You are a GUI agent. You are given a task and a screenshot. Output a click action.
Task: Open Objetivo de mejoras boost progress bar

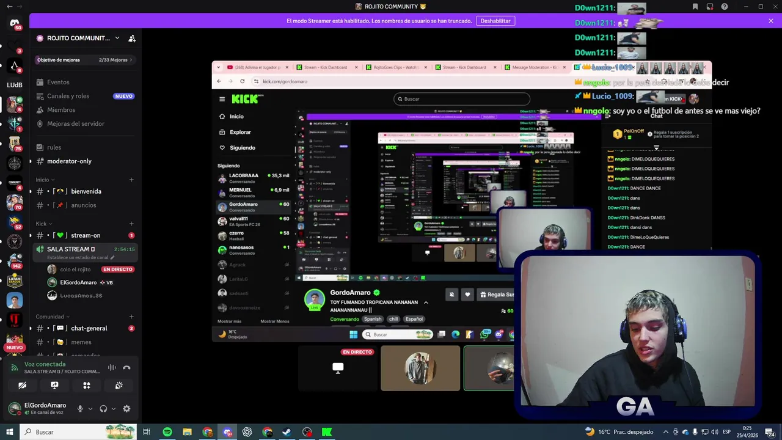86,60
